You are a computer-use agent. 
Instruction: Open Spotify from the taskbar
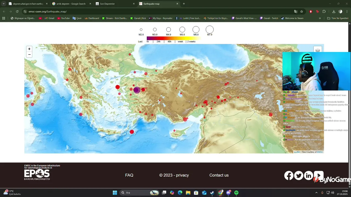[x=236, y=193]
